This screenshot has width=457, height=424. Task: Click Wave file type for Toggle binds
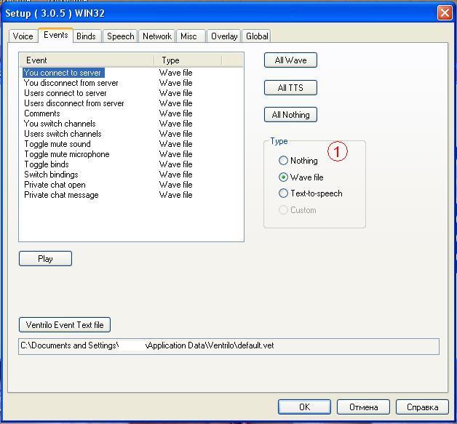176,164
